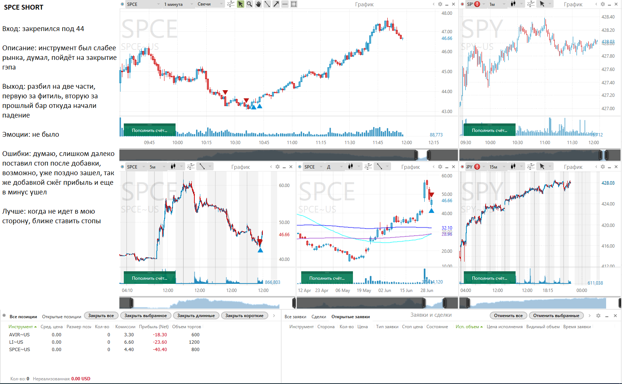Click left handle of SPCE 5м range slider
This screenshot has width=622, height=384.
131,303
